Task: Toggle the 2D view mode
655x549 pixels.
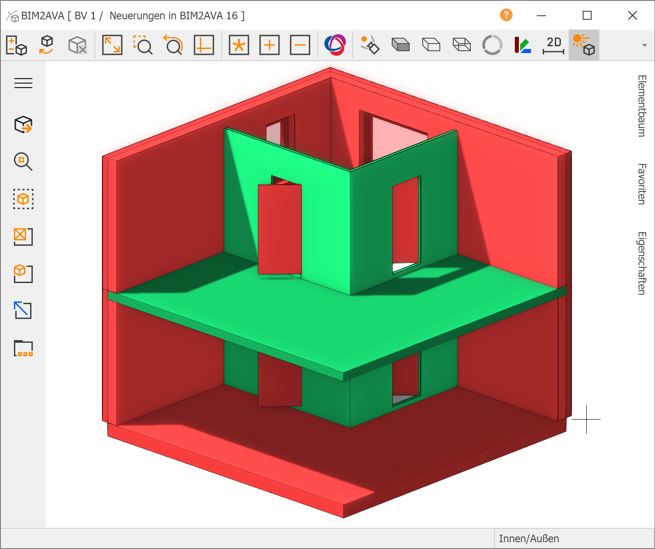Action: coord(553,45)
